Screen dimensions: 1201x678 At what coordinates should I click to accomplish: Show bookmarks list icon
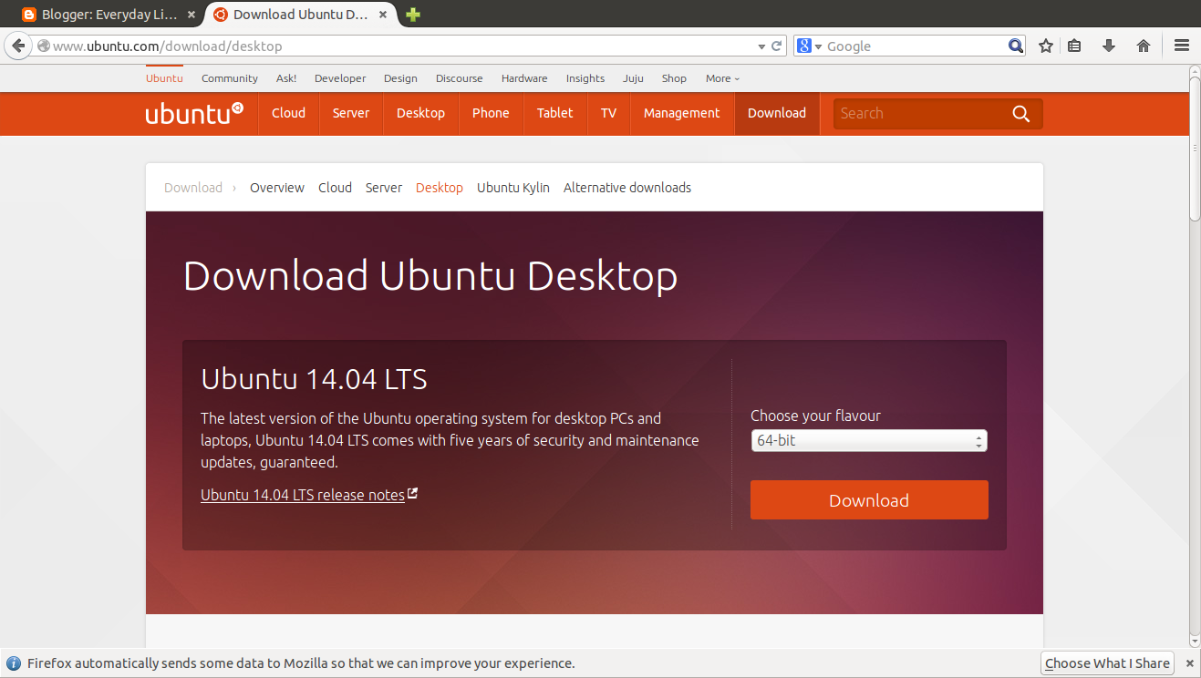pos(1074,46)
